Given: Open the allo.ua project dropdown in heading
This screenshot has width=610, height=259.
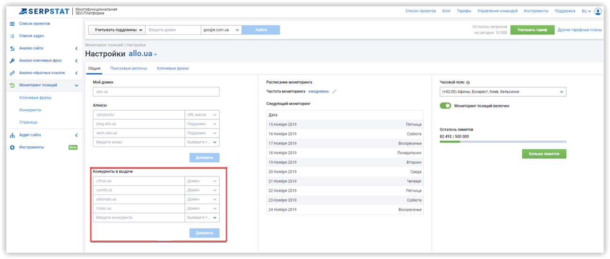Looking at the screenshot, I should pyautogui.click(x=143, y=54).
